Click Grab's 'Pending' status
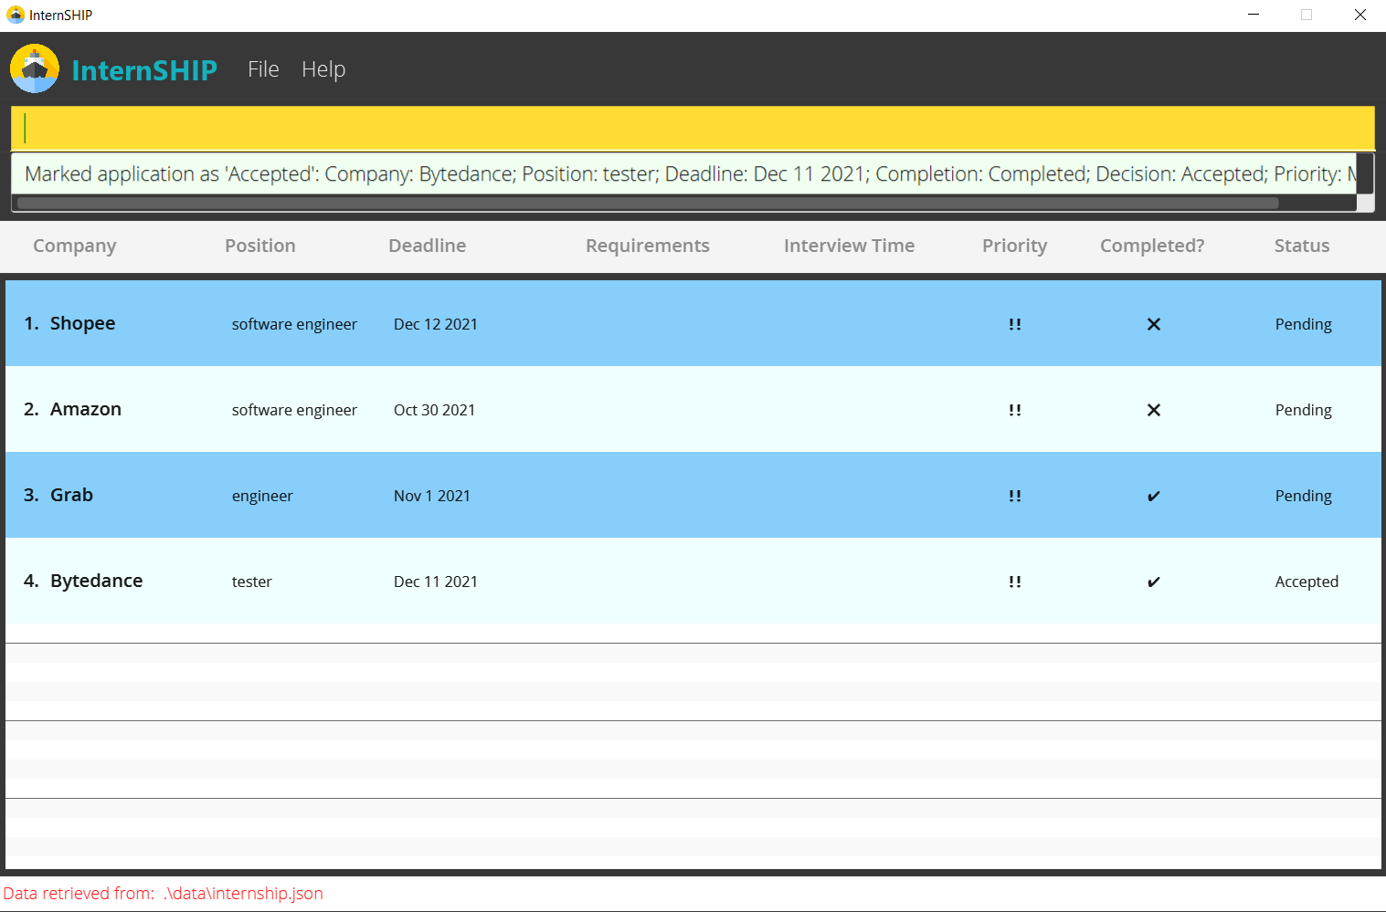Screen dimensions: 1386x912 click(x=1304, y=496)
